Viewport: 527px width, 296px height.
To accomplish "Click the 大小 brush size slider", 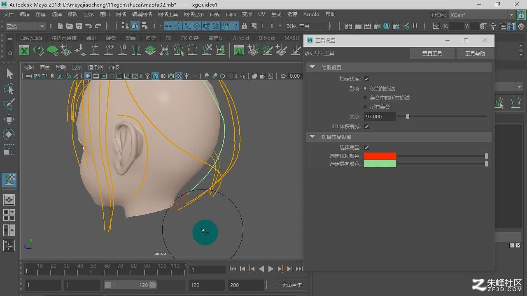I will pyautogui.click(x=442, y=117).
